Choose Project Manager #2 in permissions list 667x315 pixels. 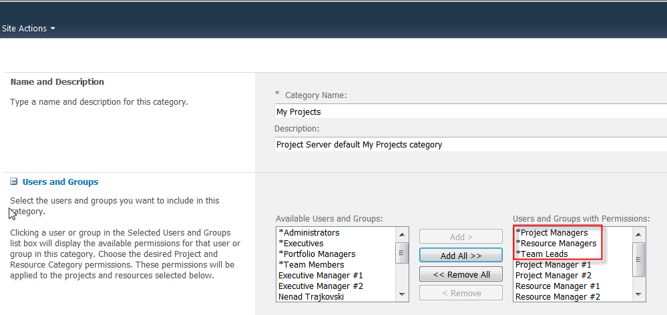click(x=553, y=276)
